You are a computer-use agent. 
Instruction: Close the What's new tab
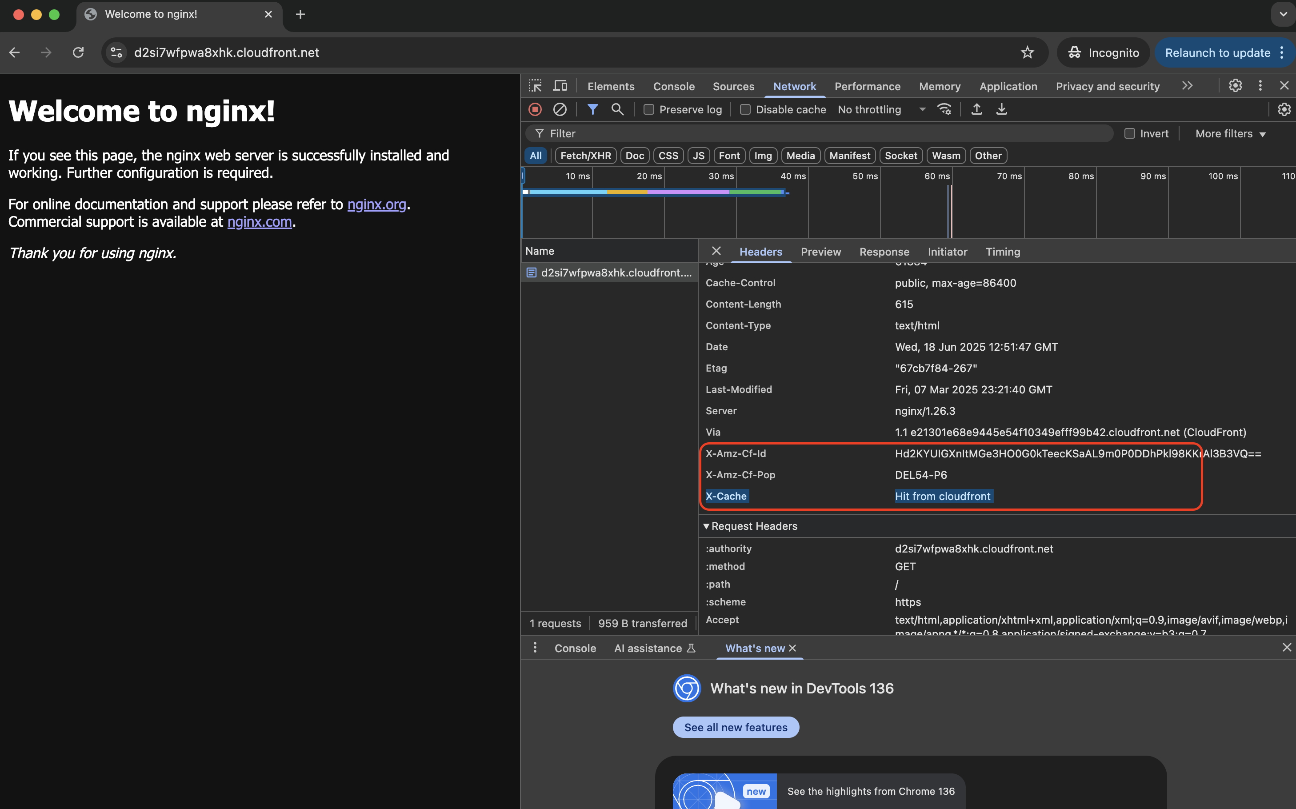792,648
